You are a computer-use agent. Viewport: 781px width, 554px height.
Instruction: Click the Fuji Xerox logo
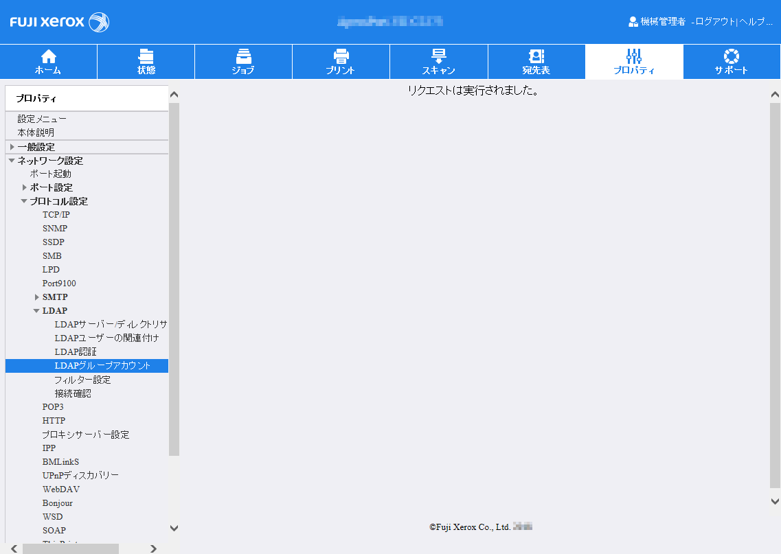click(60, 22)
